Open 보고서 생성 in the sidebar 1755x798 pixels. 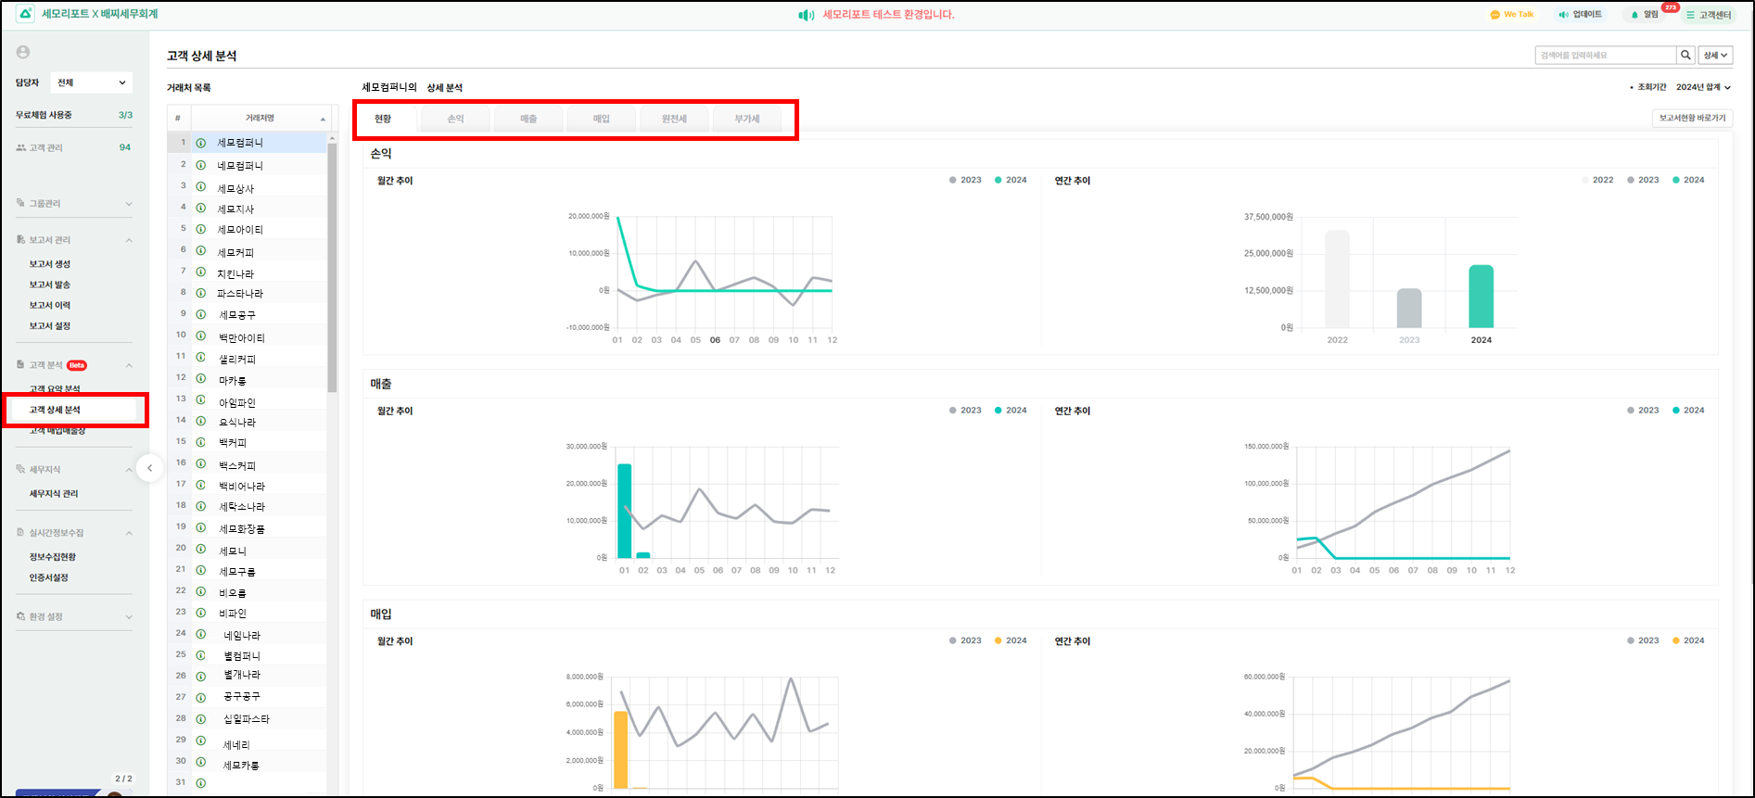point(50,264)
